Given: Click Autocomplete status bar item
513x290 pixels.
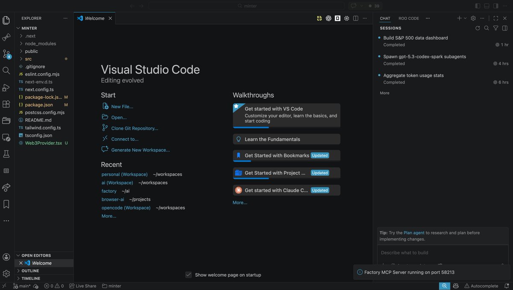Looking at the screenshot, I should tap(481, 286).
